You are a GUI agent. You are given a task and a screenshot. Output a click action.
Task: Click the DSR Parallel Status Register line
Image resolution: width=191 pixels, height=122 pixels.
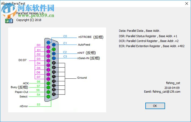coord(148,36)
